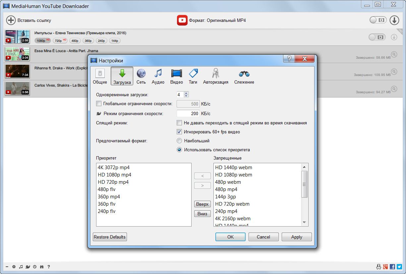Check Не давать переходить в спящий режим
The height and width of the screenshot is (274, 406).
(179, 123)
